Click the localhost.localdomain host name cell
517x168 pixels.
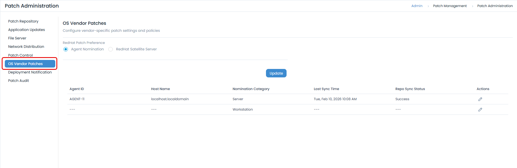[x=170, y=99]
